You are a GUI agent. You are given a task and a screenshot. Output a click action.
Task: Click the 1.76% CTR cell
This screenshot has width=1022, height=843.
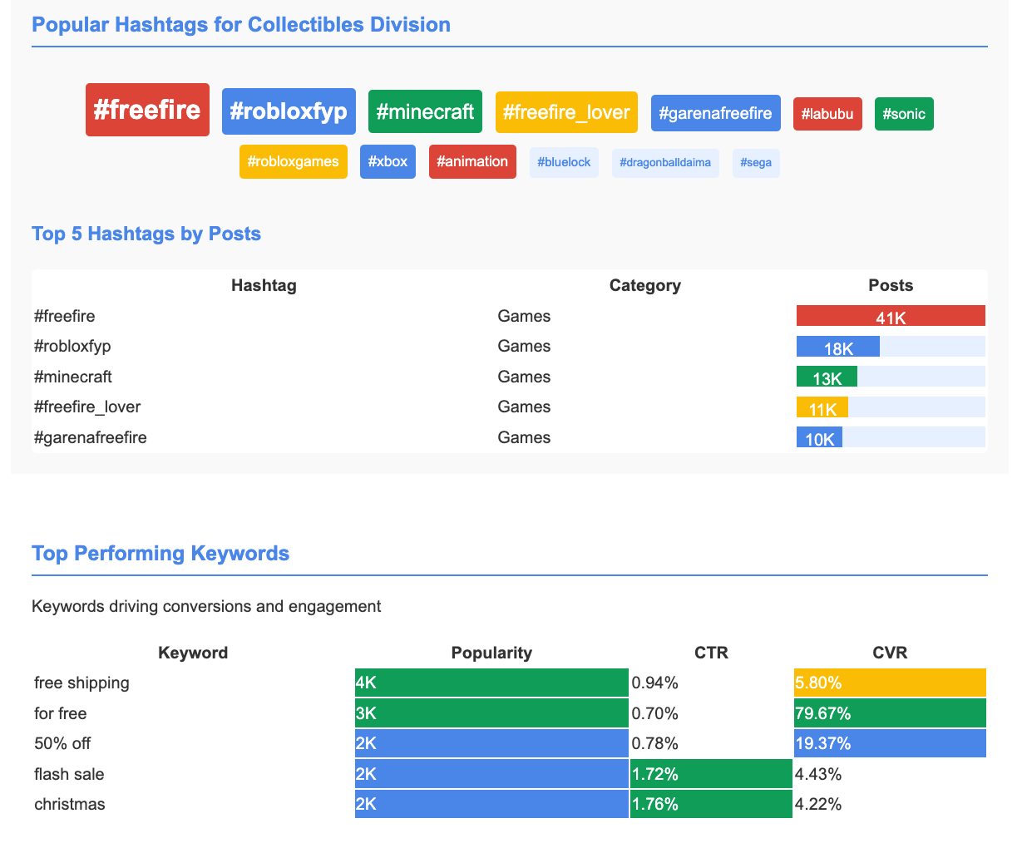pos(711,804)
